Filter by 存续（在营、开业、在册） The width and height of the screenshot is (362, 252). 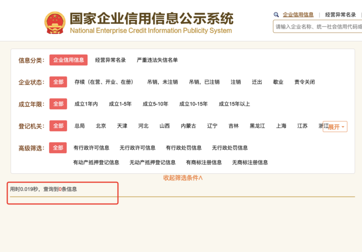[104, 82]
